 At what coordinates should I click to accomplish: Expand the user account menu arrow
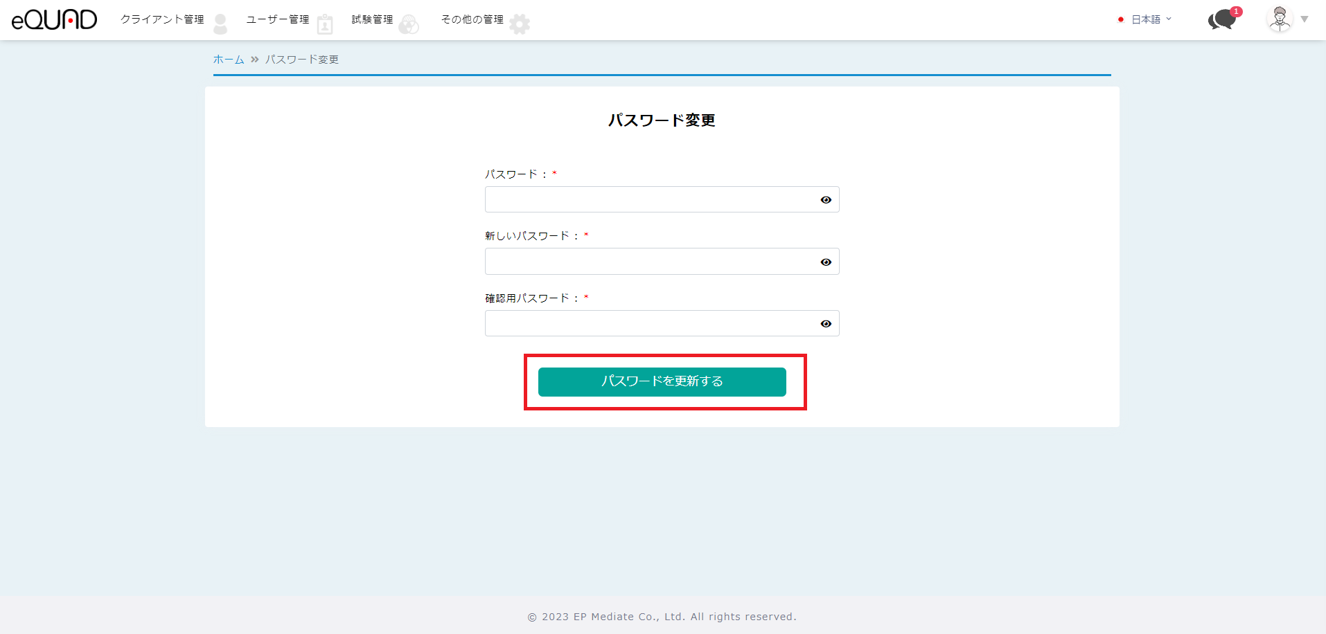[1305, 19]
